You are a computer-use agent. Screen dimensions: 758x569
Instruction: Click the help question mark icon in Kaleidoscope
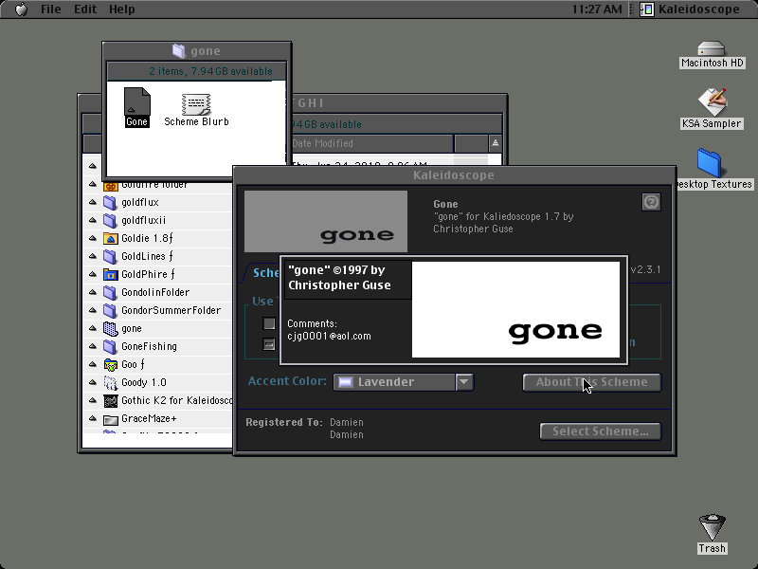[651, 202]
